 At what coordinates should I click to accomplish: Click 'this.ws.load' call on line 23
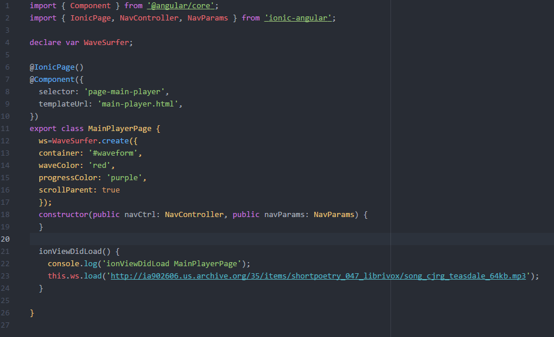pos(74,276)
